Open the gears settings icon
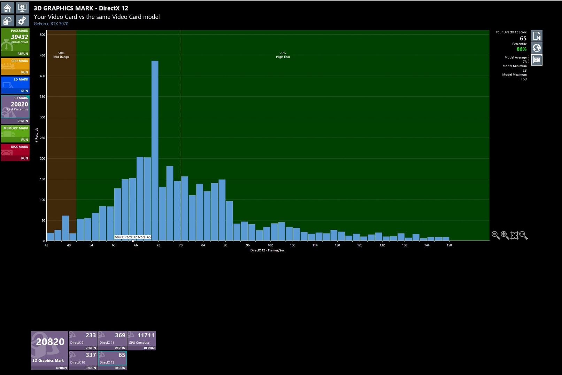The width and height of the screenshot is (562, 375). point(22,21)
